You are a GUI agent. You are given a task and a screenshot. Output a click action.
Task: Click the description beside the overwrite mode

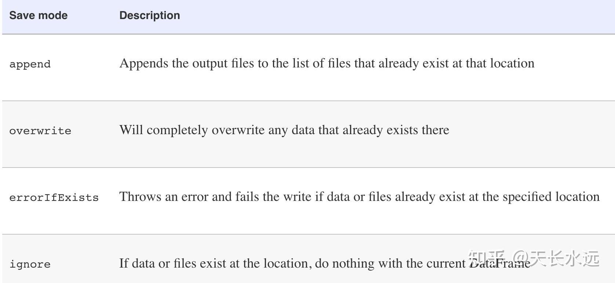coord(284,130)
